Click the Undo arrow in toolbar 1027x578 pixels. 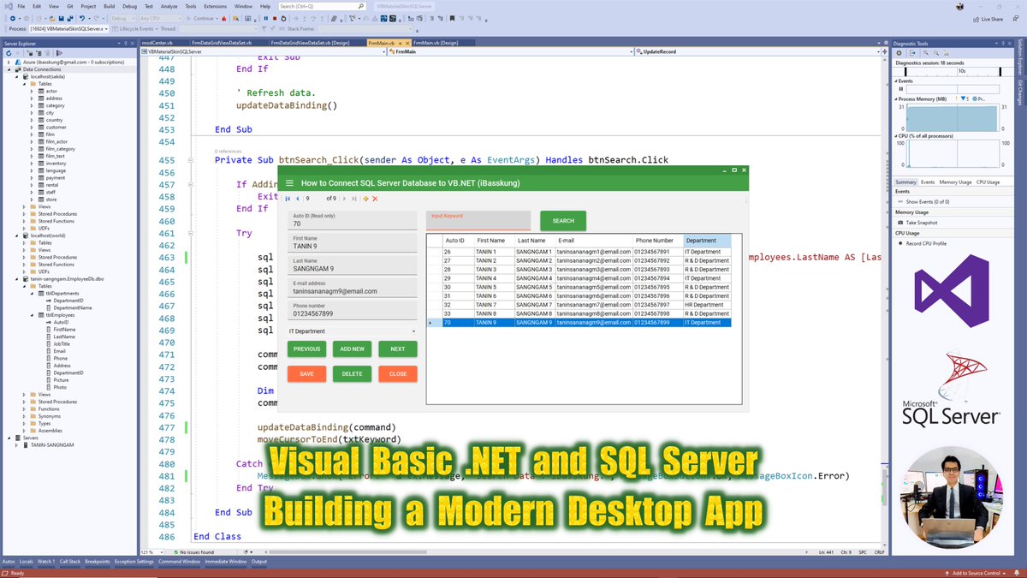pos(81,18)
